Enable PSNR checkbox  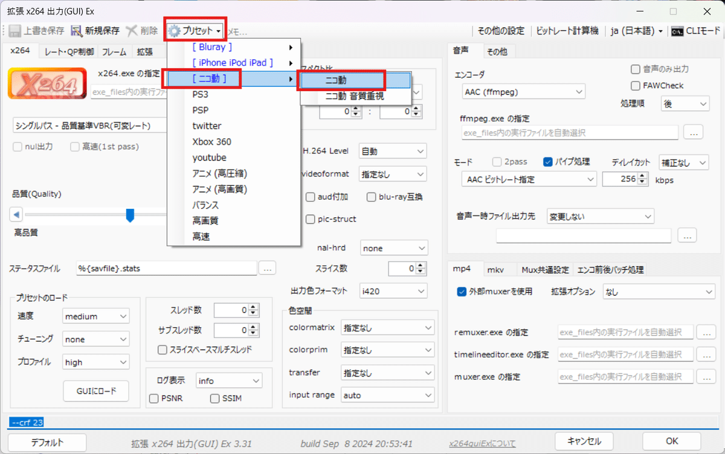pos(154,398)
